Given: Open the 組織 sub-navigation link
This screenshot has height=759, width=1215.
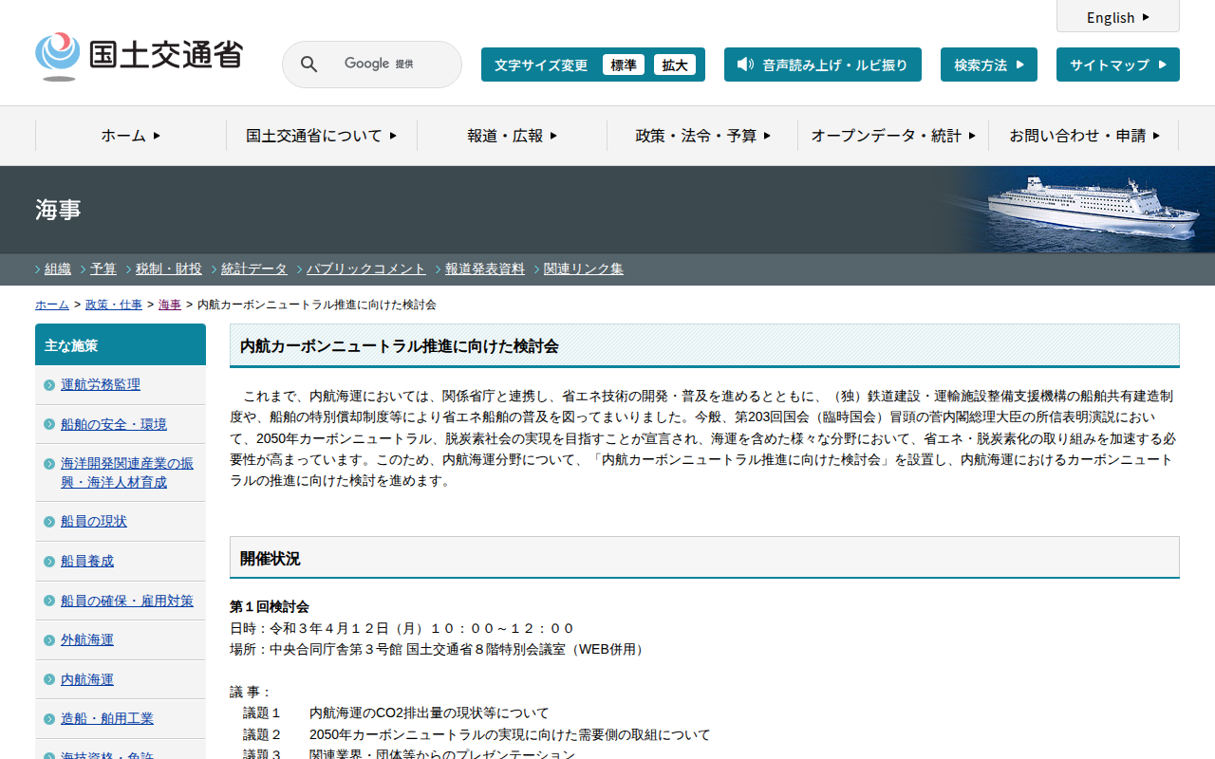Looking at the screenshot, I should pos(58,268).
